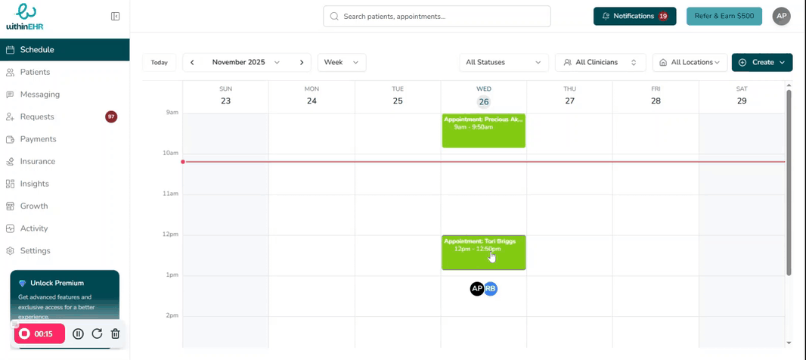The width and height of the screenshot is (806, 360).
Task: Delete the recording with trash icon
Action: click(x=115, y=334)
